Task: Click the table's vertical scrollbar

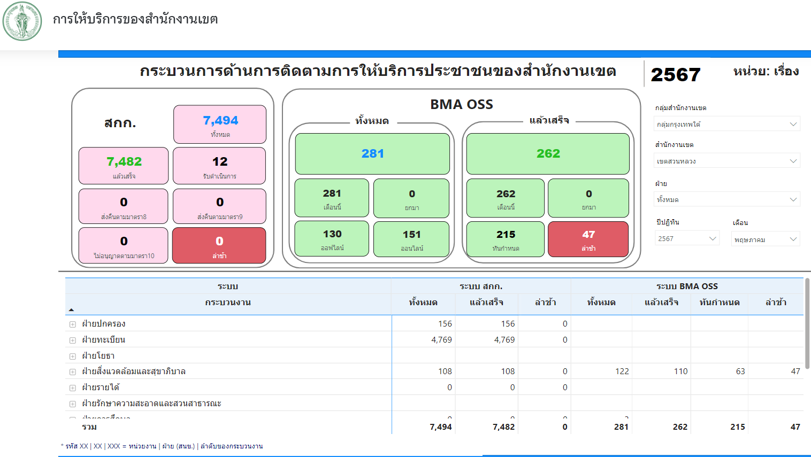Action: pos(807,323)
